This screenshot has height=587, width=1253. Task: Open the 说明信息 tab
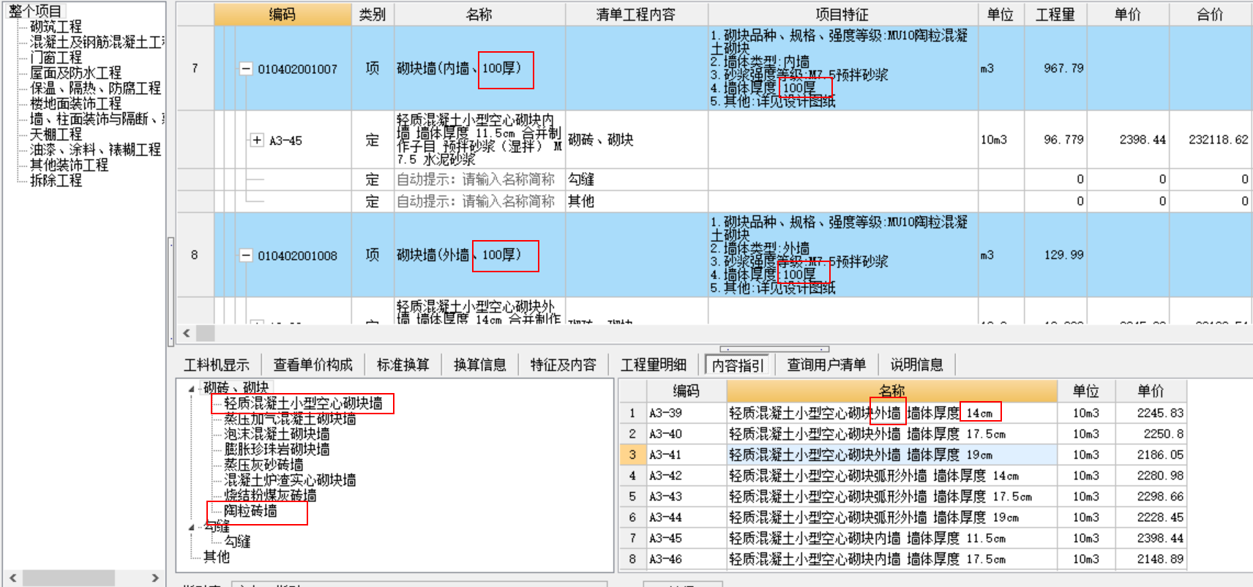(916, 364)
